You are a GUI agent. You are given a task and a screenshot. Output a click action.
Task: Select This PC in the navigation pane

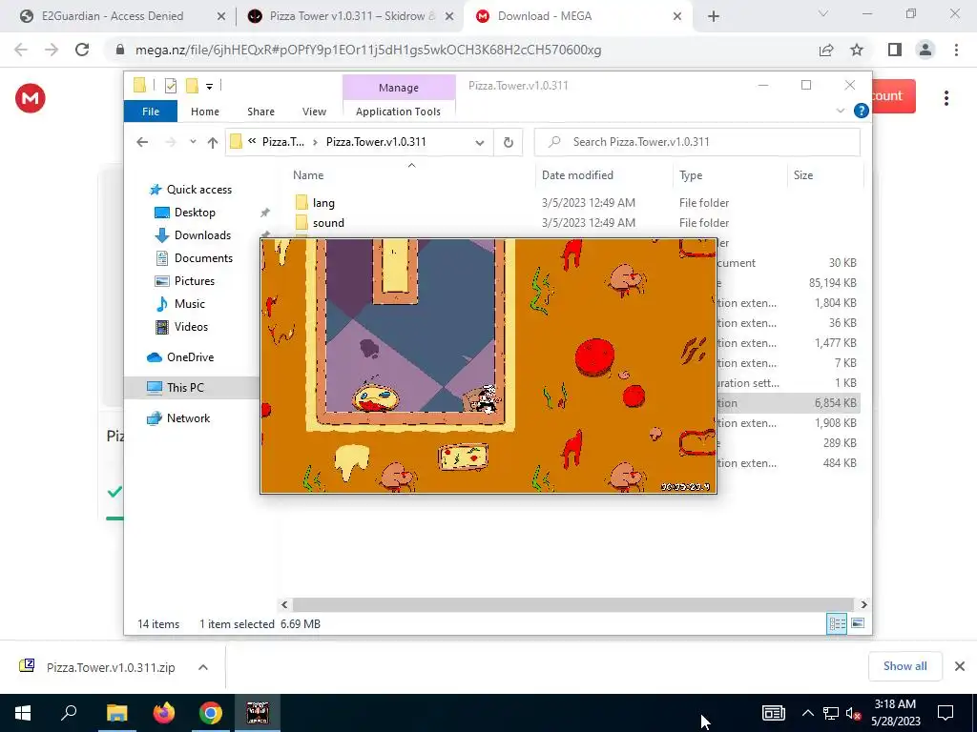coord(184,388)
